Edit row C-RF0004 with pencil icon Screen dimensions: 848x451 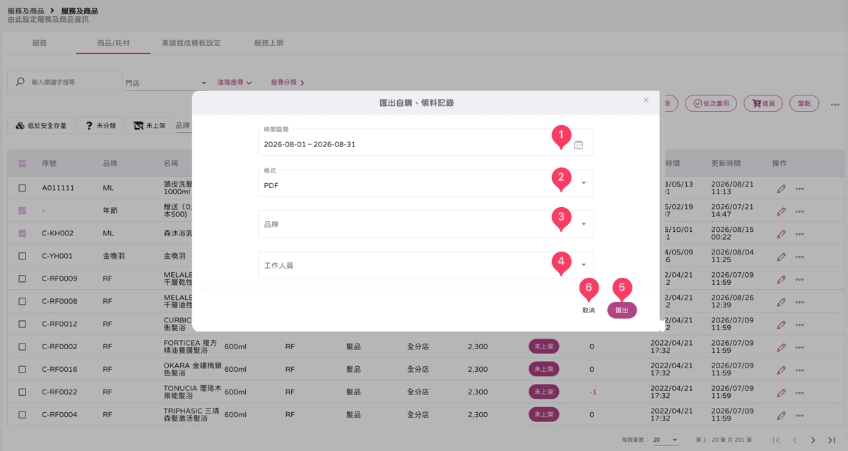[x=781, y=415]
